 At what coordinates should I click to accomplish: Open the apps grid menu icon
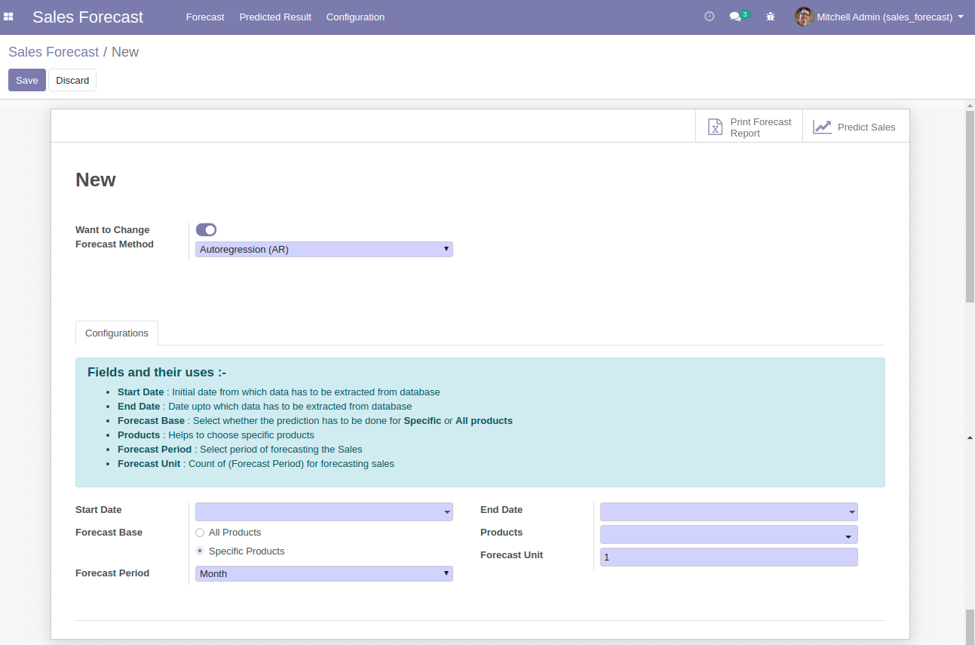[9, 17]
